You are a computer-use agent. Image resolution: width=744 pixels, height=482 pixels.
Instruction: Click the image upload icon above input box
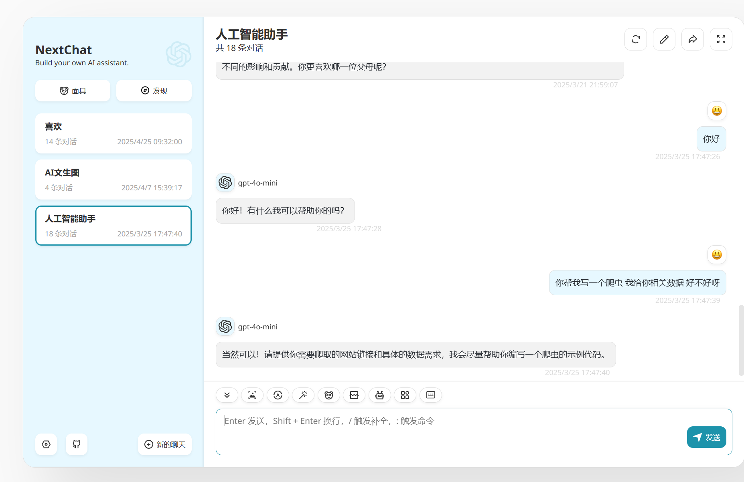pos(252,395)
